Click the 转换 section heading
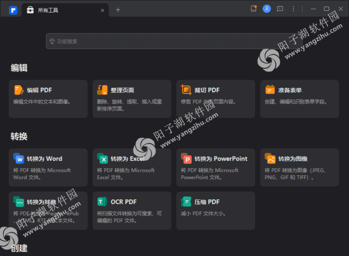Image resolution: width=349 pixels, height=256 pixels. (x=19, y=136)
